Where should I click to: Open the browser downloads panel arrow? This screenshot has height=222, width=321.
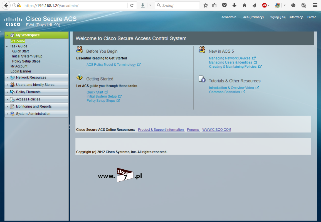click(x=234, y=6)
